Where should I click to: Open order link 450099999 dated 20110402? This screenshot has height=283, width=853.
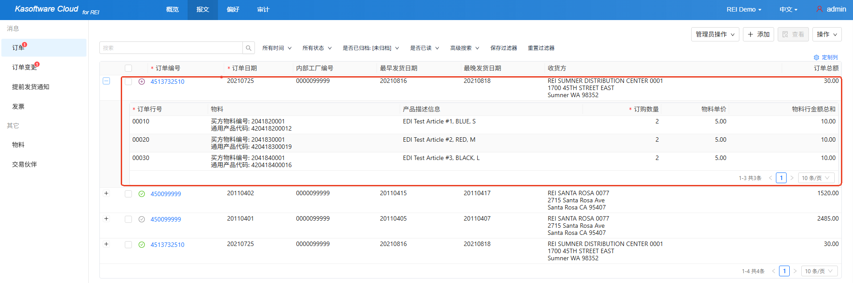click(x=166, y=194)
